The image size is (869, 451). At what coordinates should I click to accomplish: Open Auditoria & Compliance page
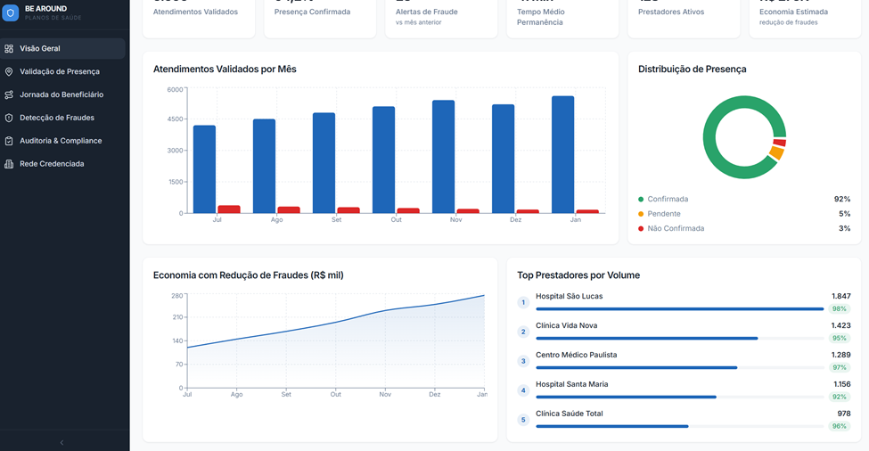62,141
